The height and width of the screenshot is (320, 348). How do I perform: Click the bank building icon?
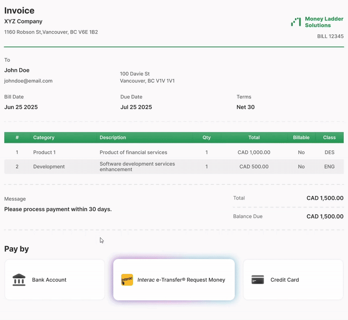(x=19, y=280)
